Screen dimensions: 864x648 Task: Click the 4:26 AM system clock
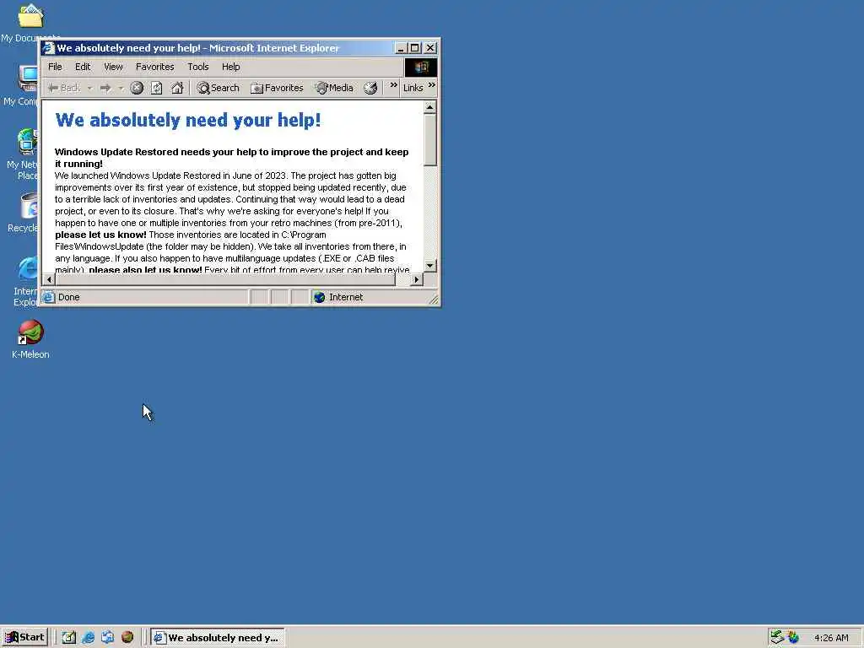(831, 638)
